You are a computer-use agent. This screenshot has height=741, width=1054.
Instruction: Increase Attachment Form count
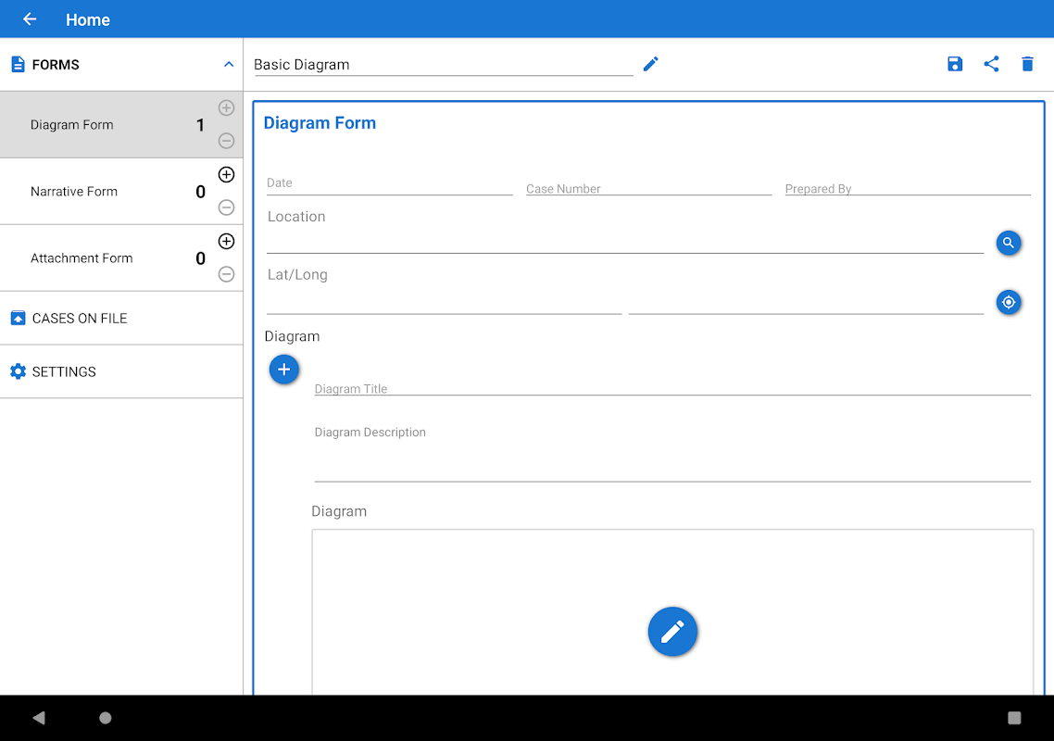[x=227, y=242]
